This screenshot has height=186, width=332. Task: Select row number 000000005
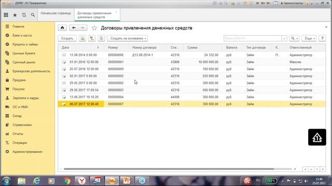pyautogui.click(x=192, y=76)
